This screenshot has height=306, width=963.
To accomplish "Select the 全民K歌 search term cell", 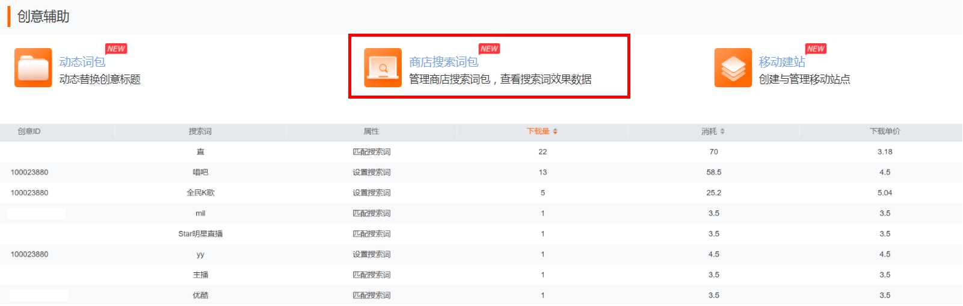I will [x=200, y=193].
